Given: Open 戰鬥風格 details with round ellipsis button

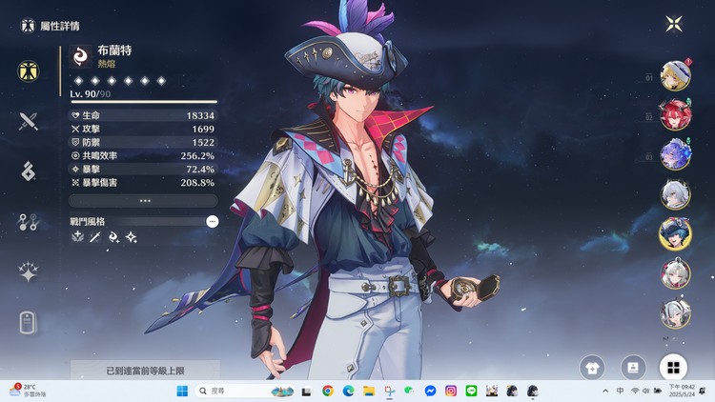Looking at the screenshot, I should coord(212,222).
